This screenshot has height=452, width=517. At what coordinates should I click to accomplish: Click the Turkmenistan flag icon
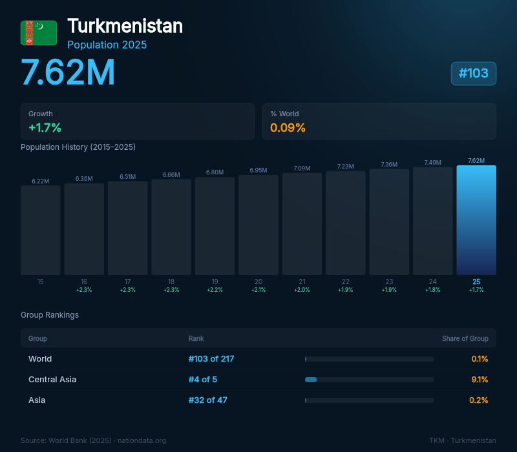click(x=39, y=33)
